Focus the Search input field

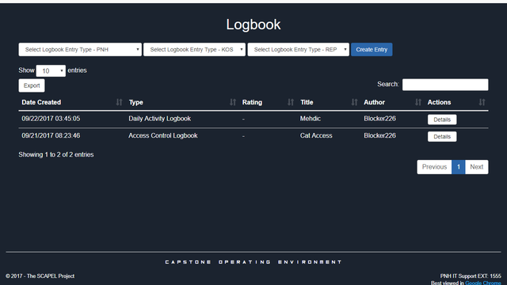[x=445, y=85]
